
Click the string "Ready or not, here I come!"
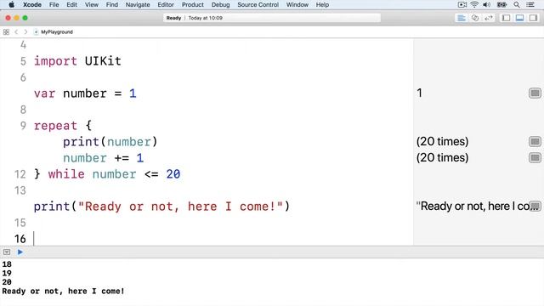point(180,207)
